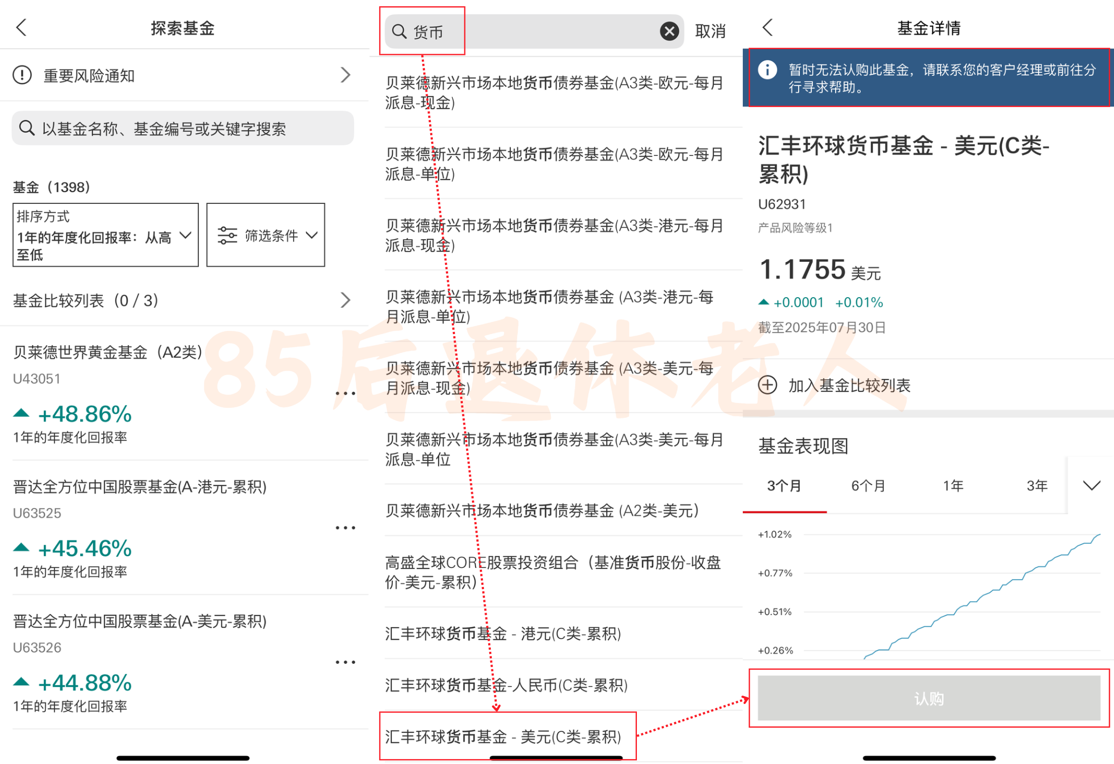Click the magnifier icon in 货币 search

[x=399, y=32]
